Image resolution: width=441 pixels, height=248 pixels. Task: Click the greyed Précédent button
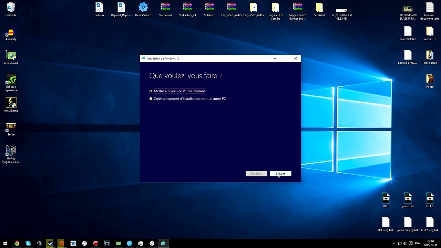pyautogui.click(x=256, y=174)
